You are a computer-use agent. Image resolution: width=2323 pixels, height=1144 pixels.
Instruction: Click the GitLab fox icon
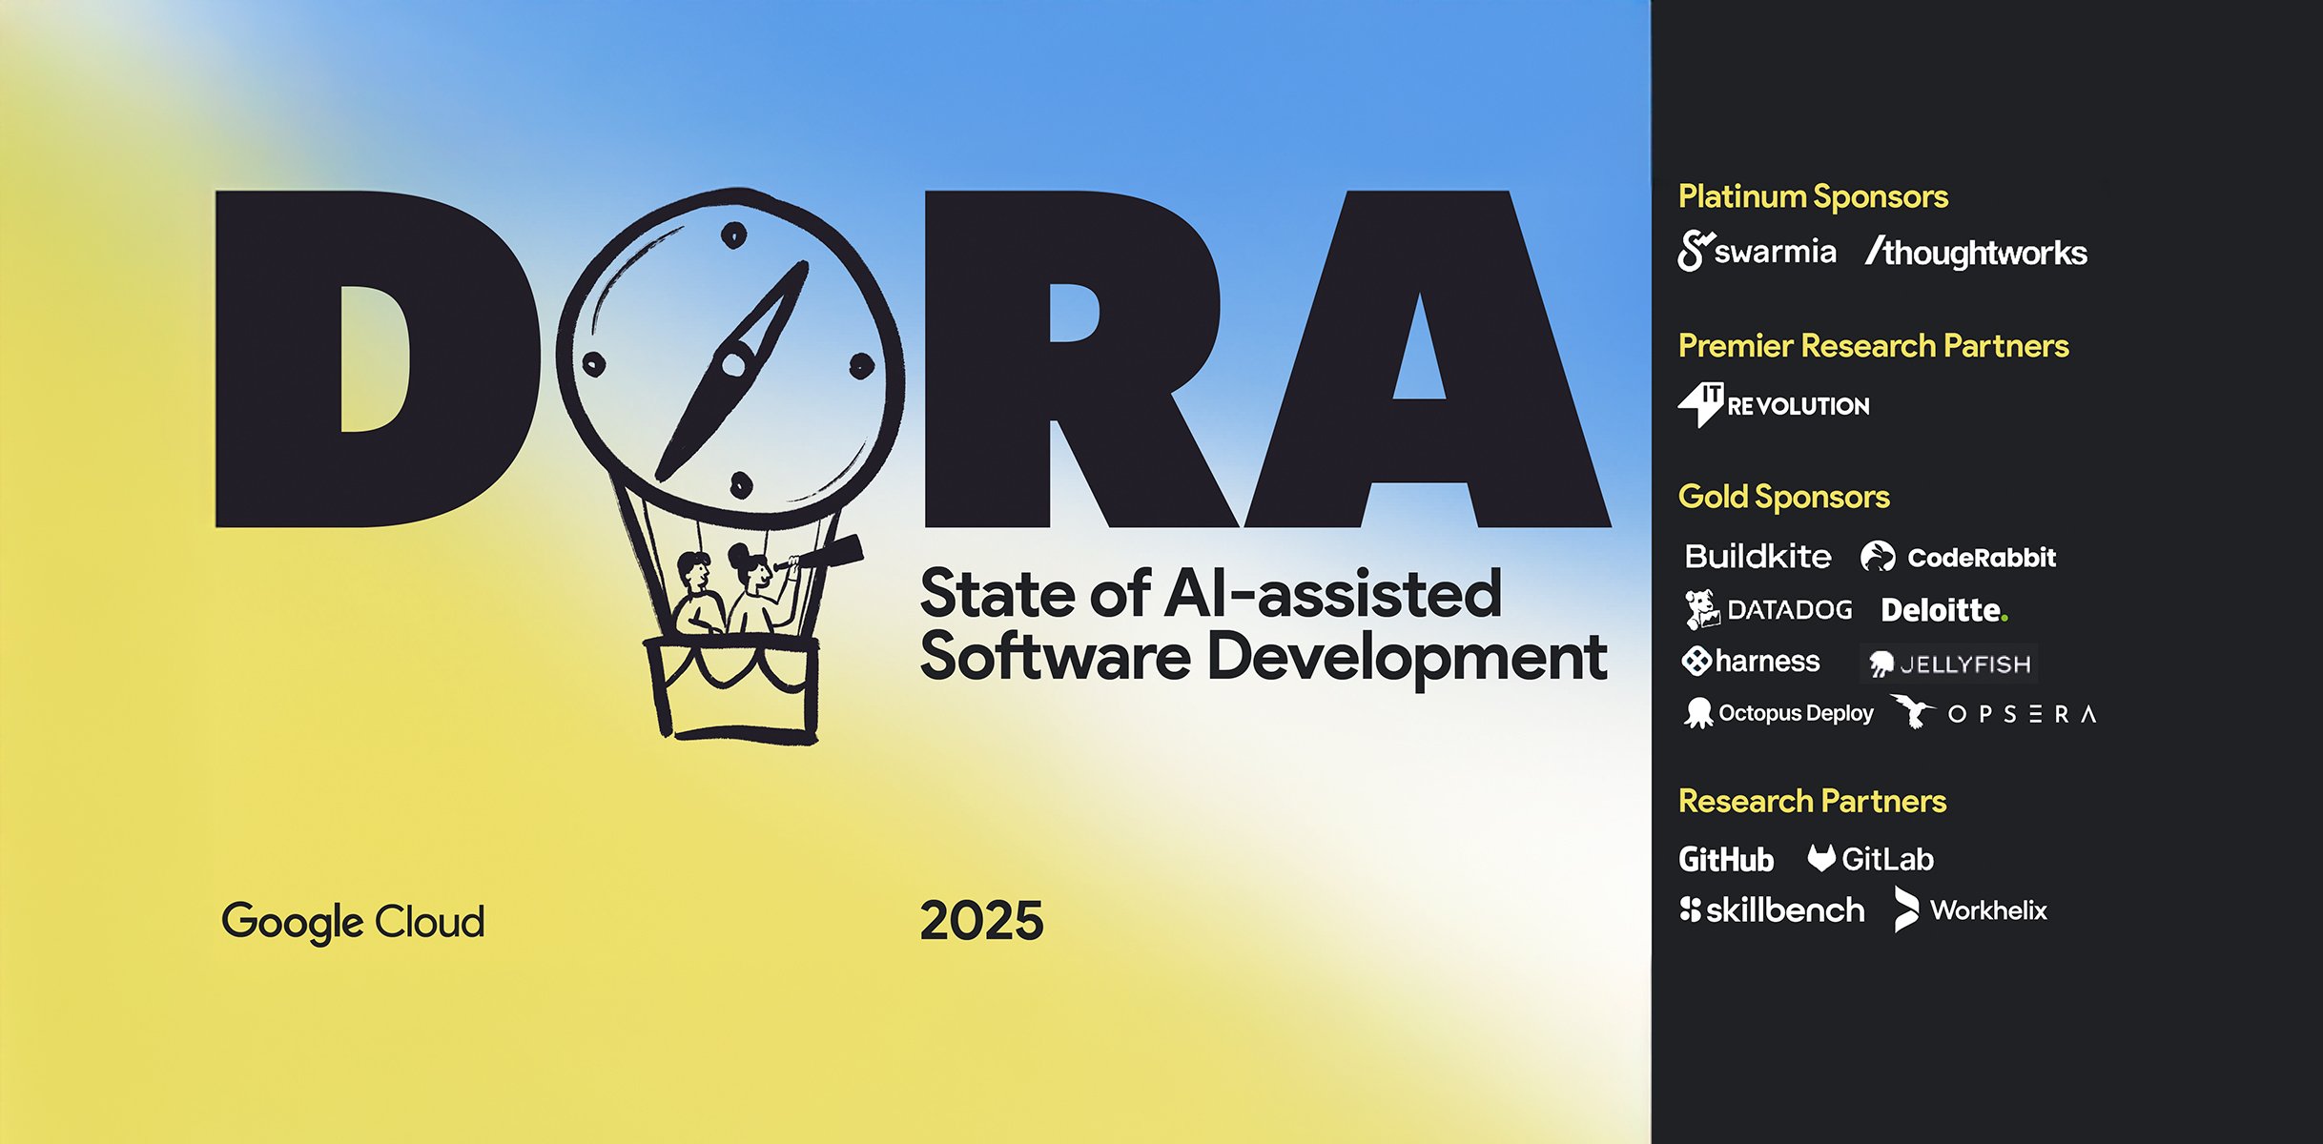click(x=1821, y=858)
